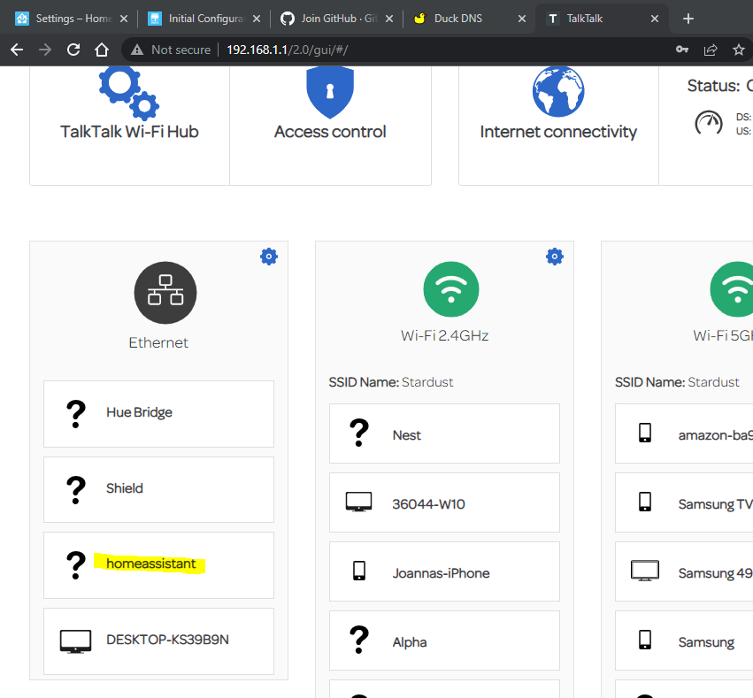The width and height of the screenshot is (753, 698).
Task: Click the Wi-Fi 2.4GHz heading label
Action: click(445, 335)
